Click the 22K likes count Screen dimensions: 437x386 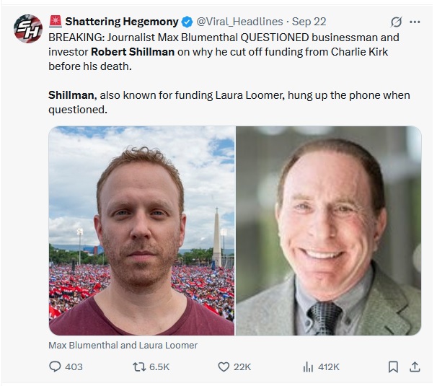243,367
